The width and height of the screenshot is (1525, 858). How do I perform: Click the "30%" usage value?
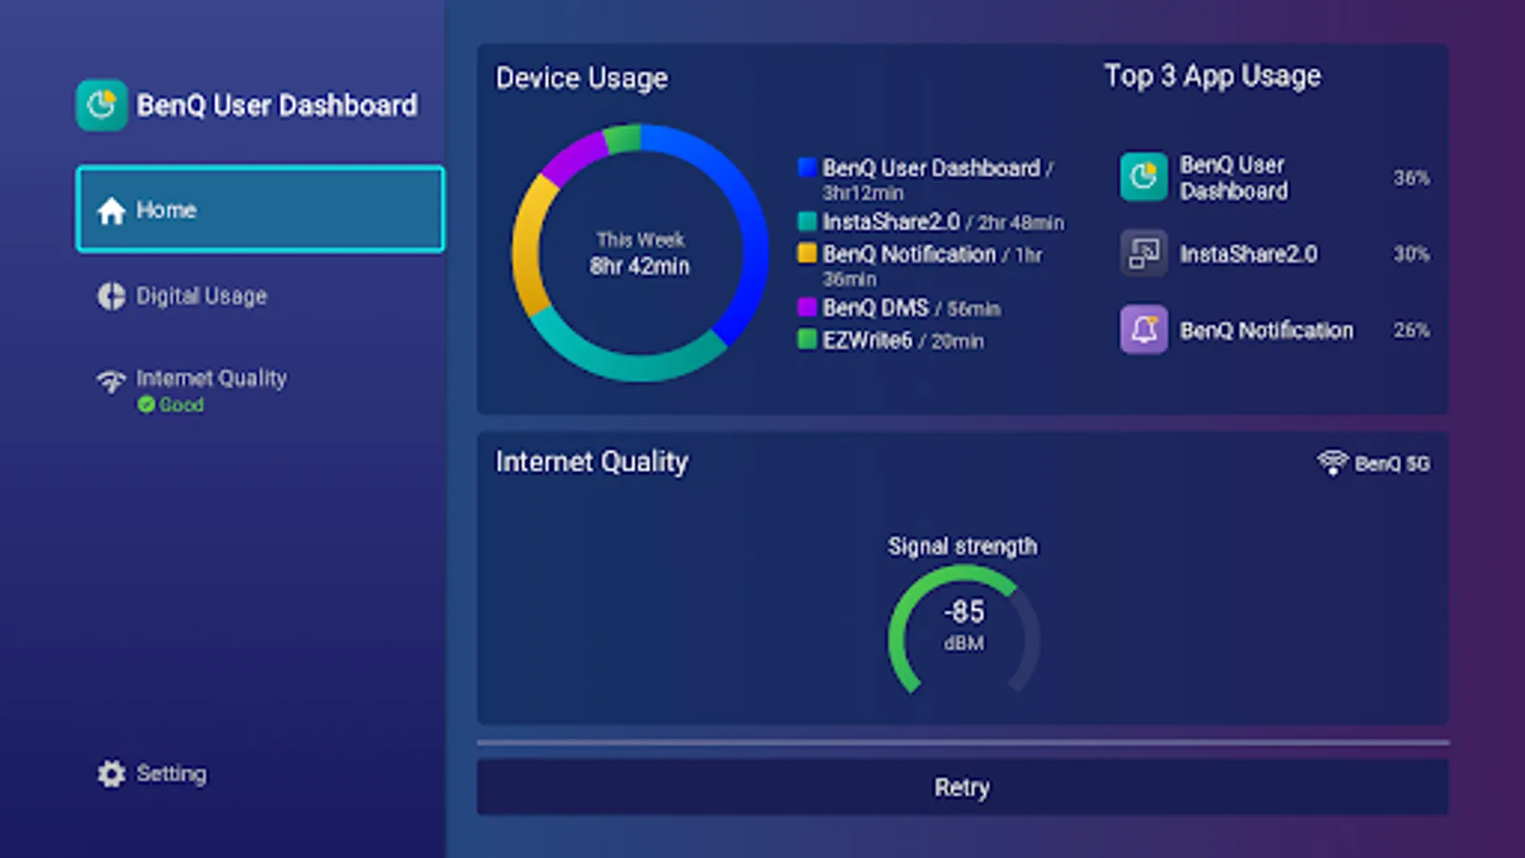click(1412, 255)
